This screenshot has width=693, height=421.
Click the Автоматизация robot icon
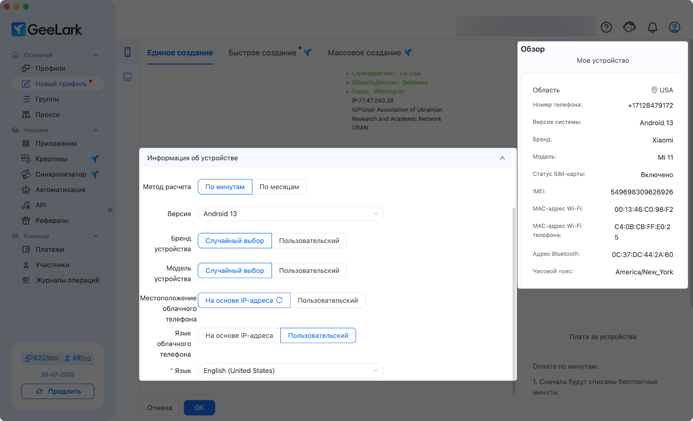click(x=26, y=190)
